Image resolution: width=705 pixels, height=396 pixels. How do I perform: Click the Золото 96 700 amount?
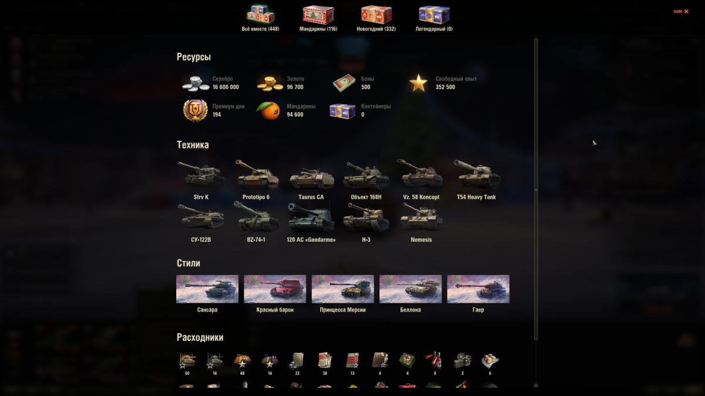tap(295, 87)
